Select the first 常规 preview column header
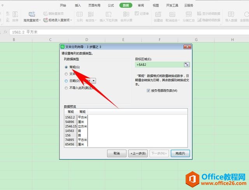This screenshot has width=249, height=190. coord(71,112)
